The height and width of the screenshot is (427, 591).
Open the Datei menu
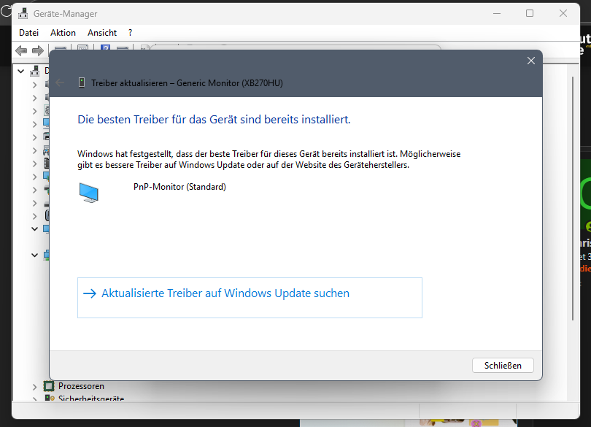28,33
